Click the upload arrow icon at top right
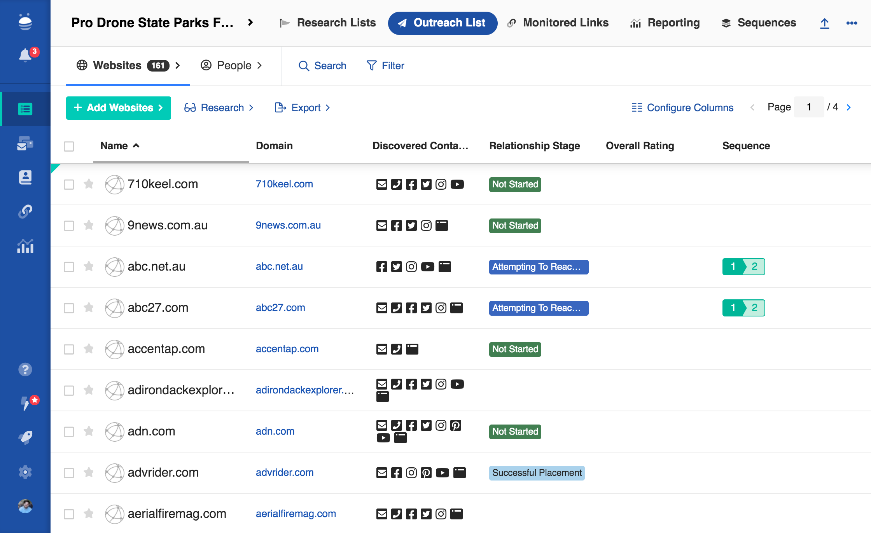 pos(824,23)
